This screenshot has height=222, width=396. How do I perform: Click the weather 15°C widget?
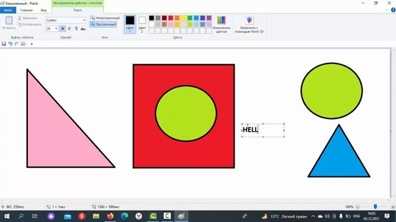[284, 216]
